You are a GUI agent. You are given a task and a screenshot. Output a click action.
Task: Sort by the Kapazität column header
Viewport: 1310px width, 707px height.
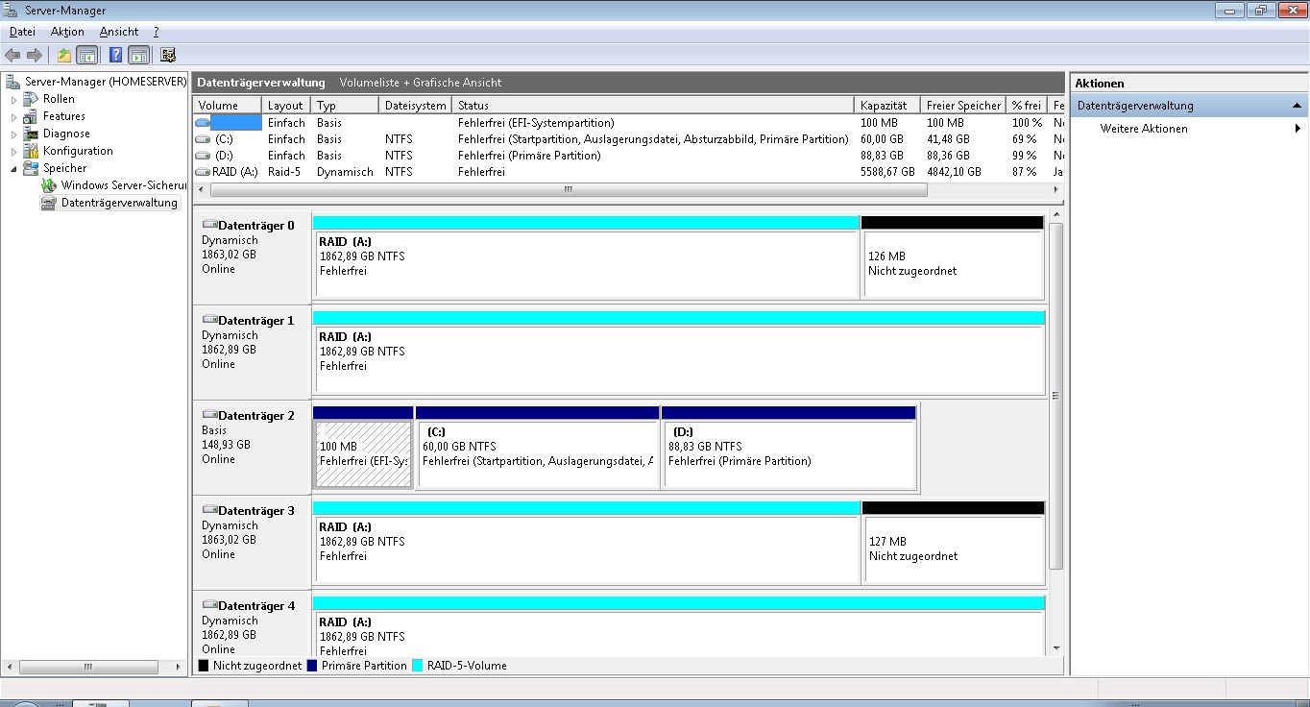pos(887,106)
